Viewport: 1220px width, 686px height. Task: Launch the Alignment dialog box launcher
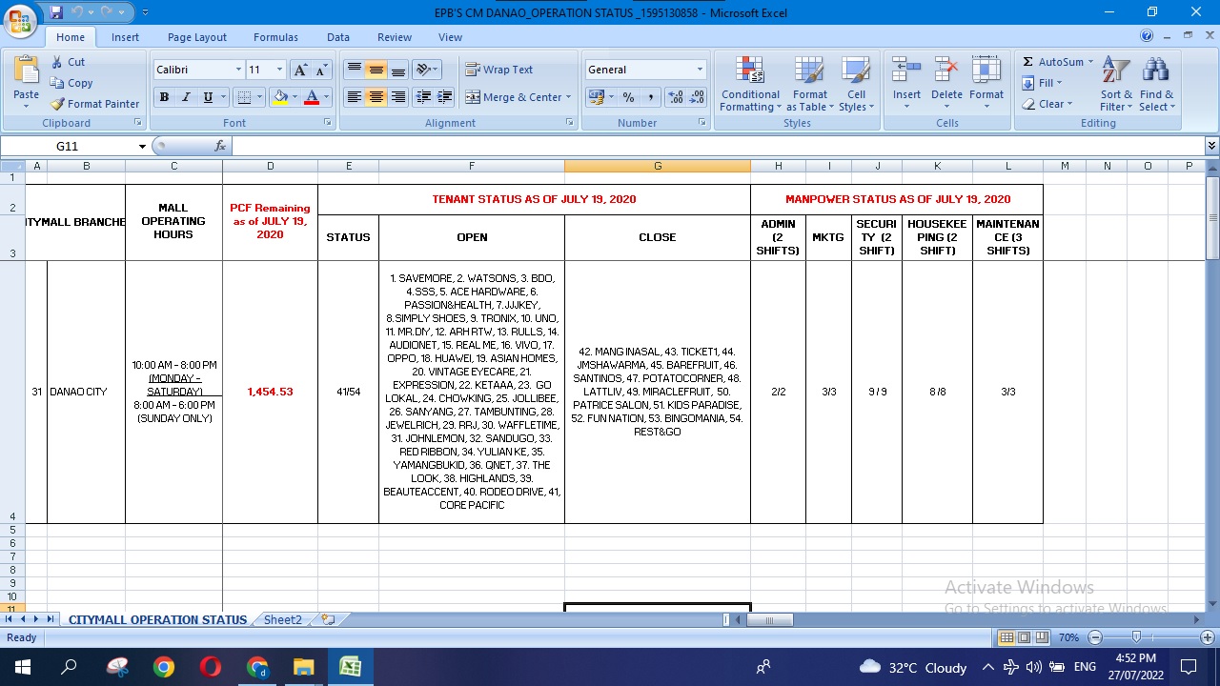(570, 123)
